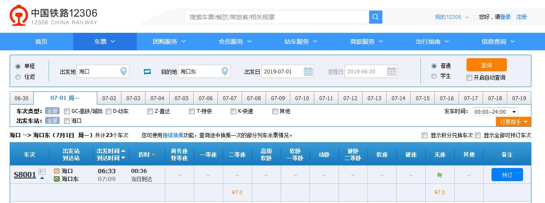
Task: Click the 预订 button for train S8001
Action: 507,175
